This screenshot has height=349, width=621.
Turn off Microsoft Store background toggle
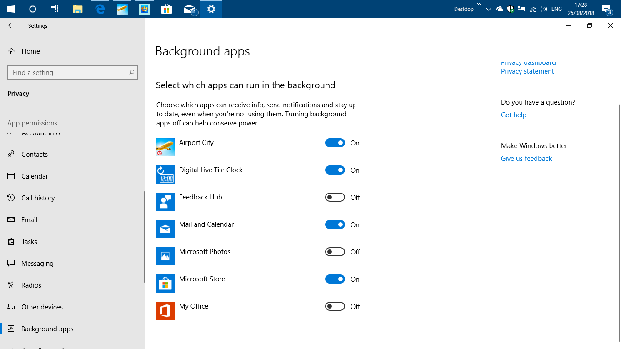pyautogui.click(x=335, y=279)
